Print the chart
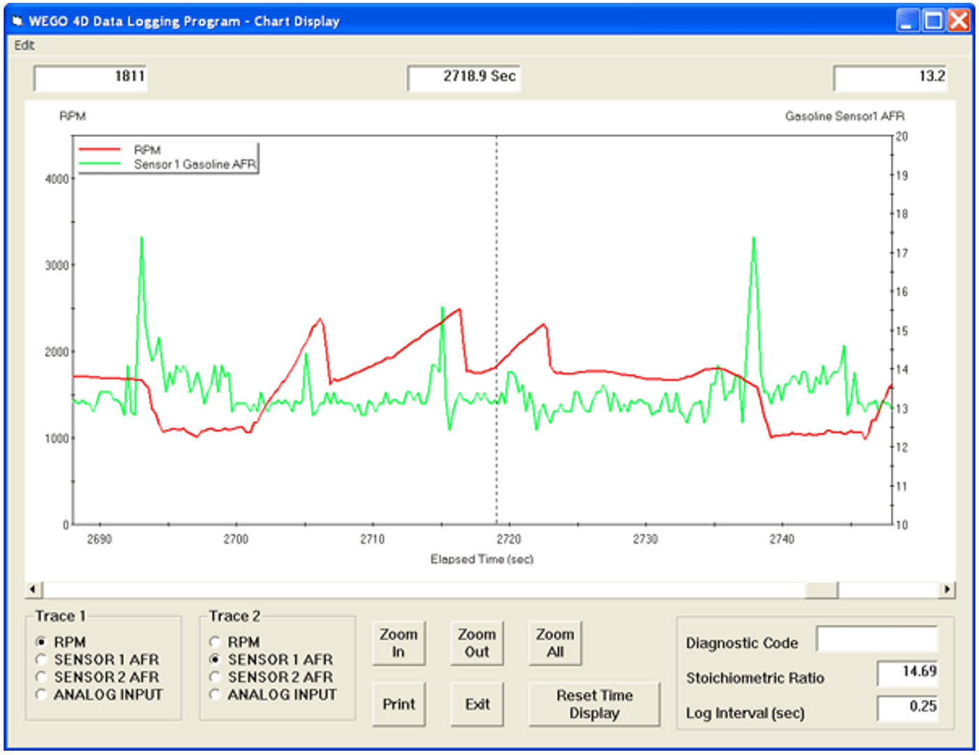 point(399,704)
